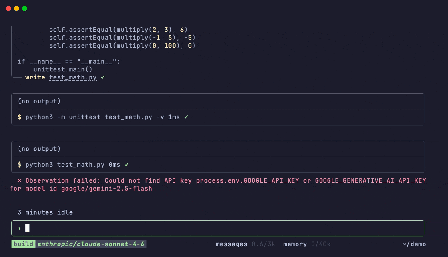The height and width of the screenshot is (257, 448).
Task: Click the messages 0.6/3k status entry
Action: pyautogui.click(x=246, y=244)
